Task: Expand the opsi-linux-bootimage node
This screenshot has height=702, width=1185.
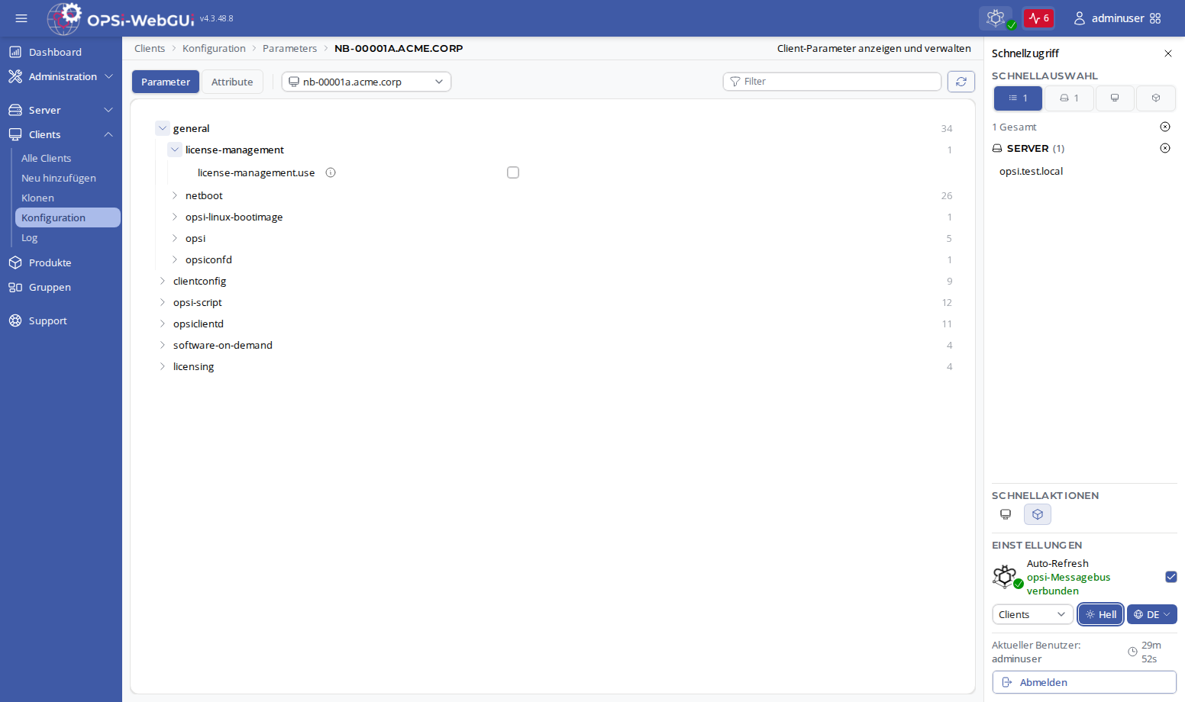Action: coord(175,217)
